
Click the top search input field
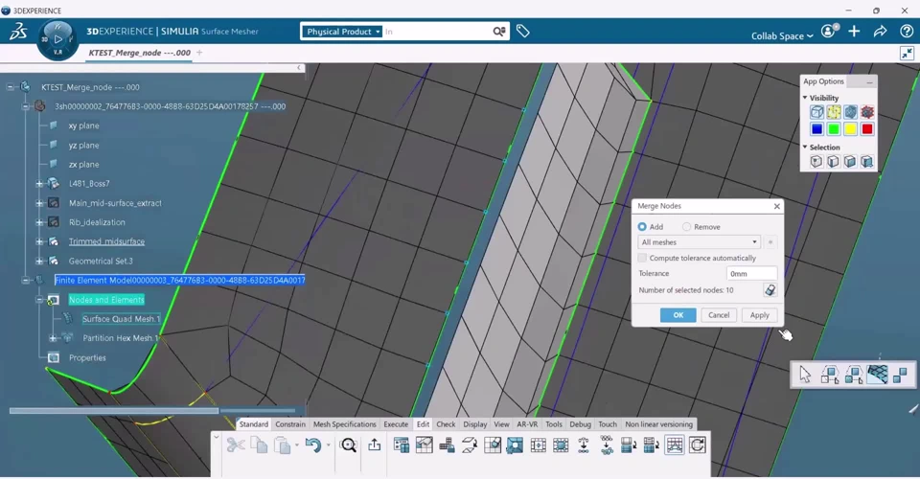coord(437,32)
